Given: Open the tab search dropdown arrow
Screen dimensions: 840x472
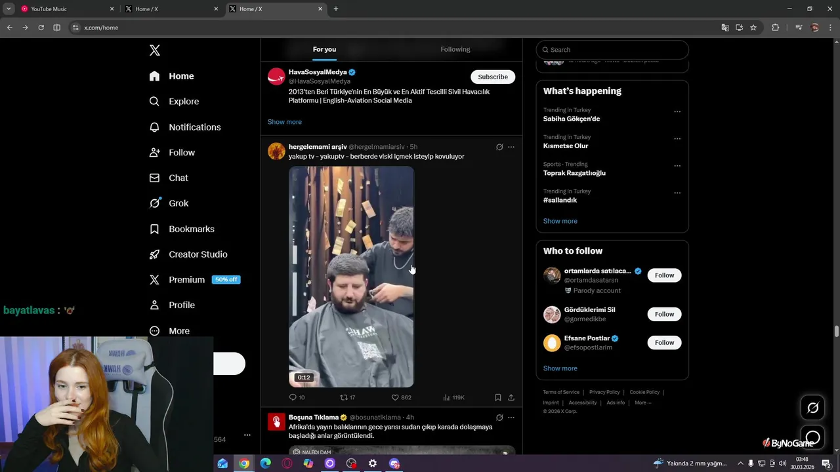Looking at the screenshot, I should click(9, 9).
